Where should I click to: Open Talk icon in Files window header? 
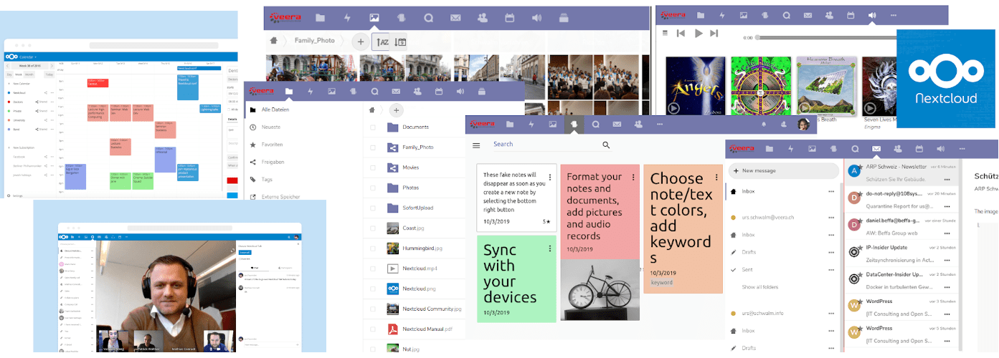pyautogui.click(x=374, y=92)
